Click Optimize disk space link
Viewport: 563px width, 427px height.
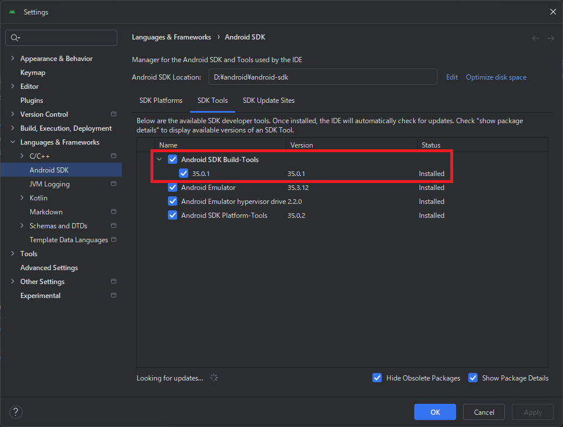click(x=496, y=77)
